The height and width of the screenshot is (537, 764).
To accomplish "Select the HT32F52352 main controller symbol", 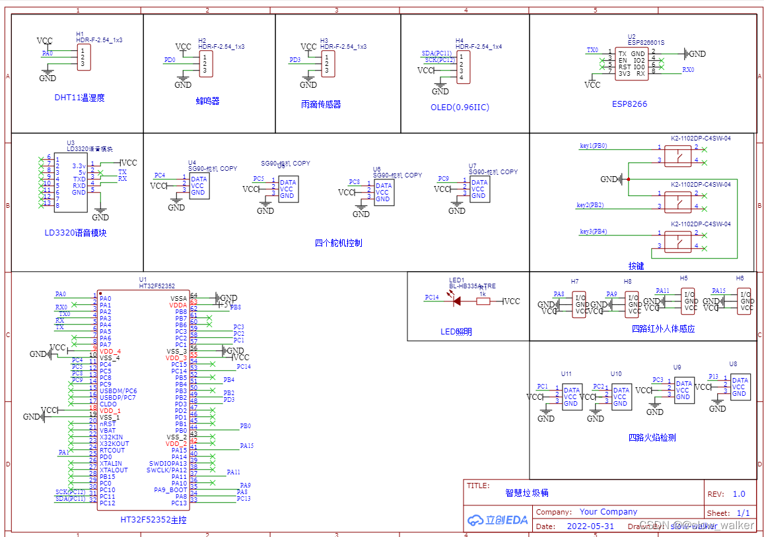I will pyautogui.click(x=143, y=396).
